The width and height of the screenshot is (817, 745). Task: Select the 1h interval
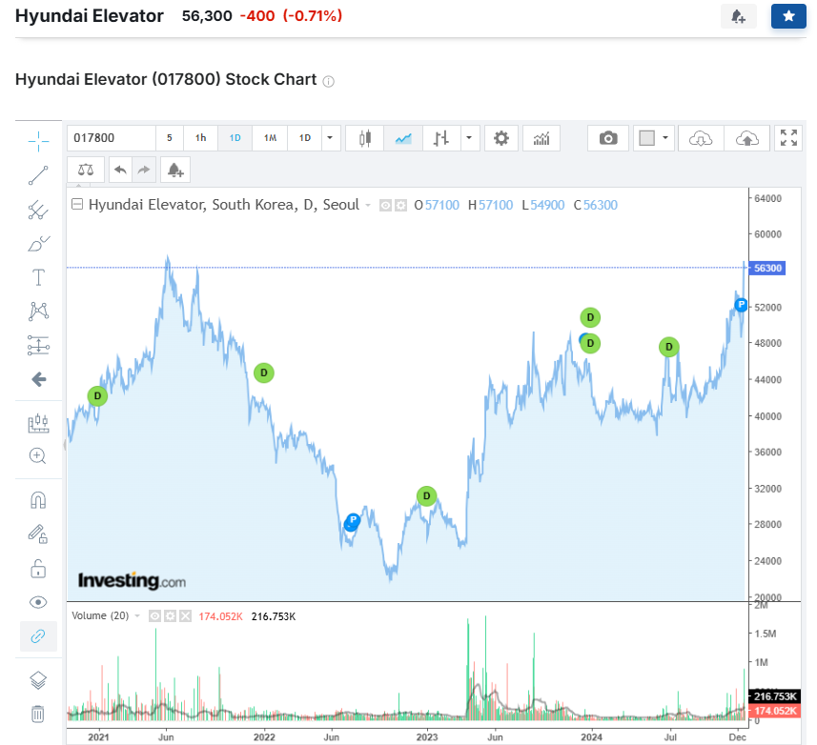[200, 138]
